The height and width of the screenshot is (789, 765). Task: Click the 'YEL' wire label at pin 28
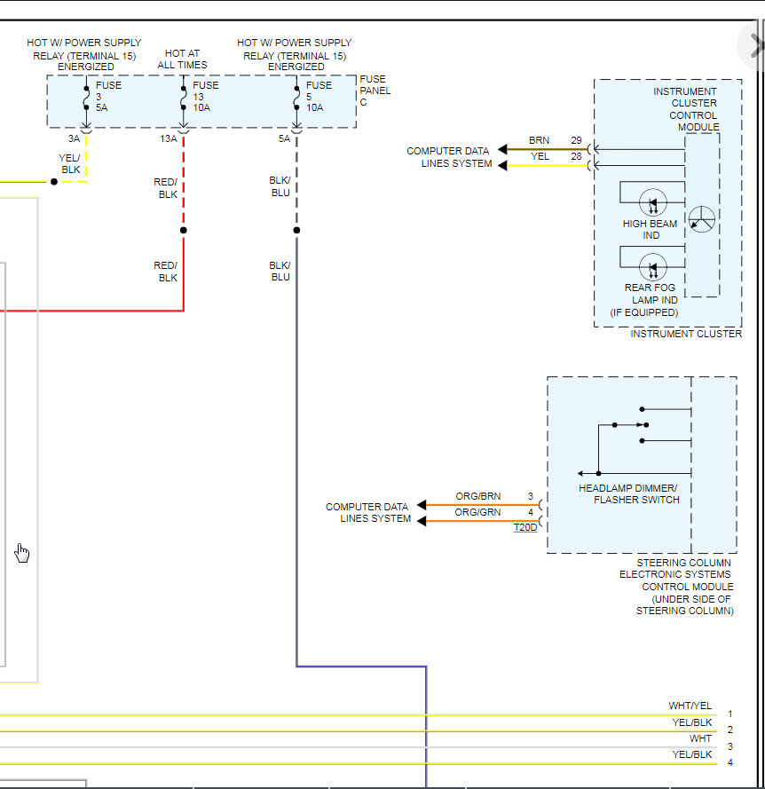[540, 156]
